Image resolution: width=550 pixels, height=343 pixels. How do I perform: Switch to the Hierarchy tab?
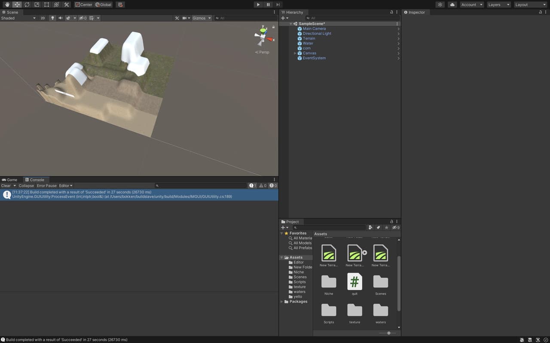tap(292, 12)
